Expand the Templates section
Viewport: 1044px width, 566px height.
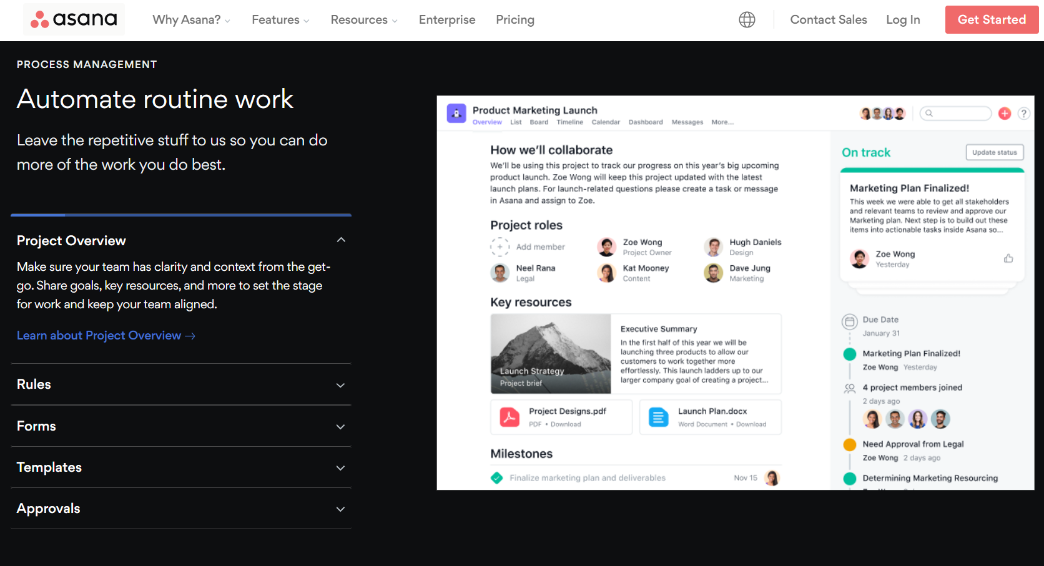pos(341,468)
